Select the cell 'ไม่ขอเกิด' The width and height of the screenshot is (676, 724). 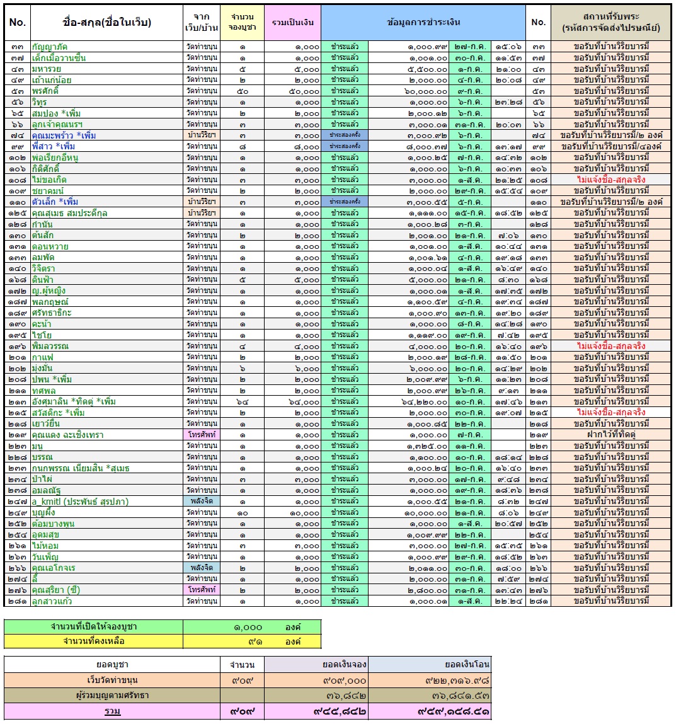(106, 180)
